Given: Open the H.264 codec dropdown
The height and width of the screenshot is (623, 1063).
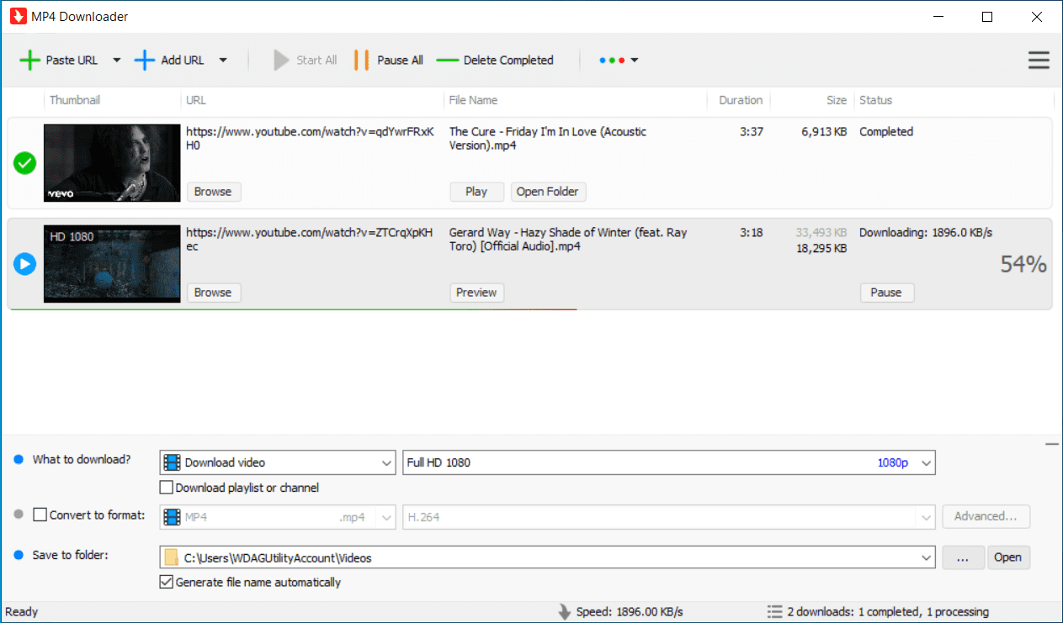Looking at the screenshot, I should tap(927, 517).
